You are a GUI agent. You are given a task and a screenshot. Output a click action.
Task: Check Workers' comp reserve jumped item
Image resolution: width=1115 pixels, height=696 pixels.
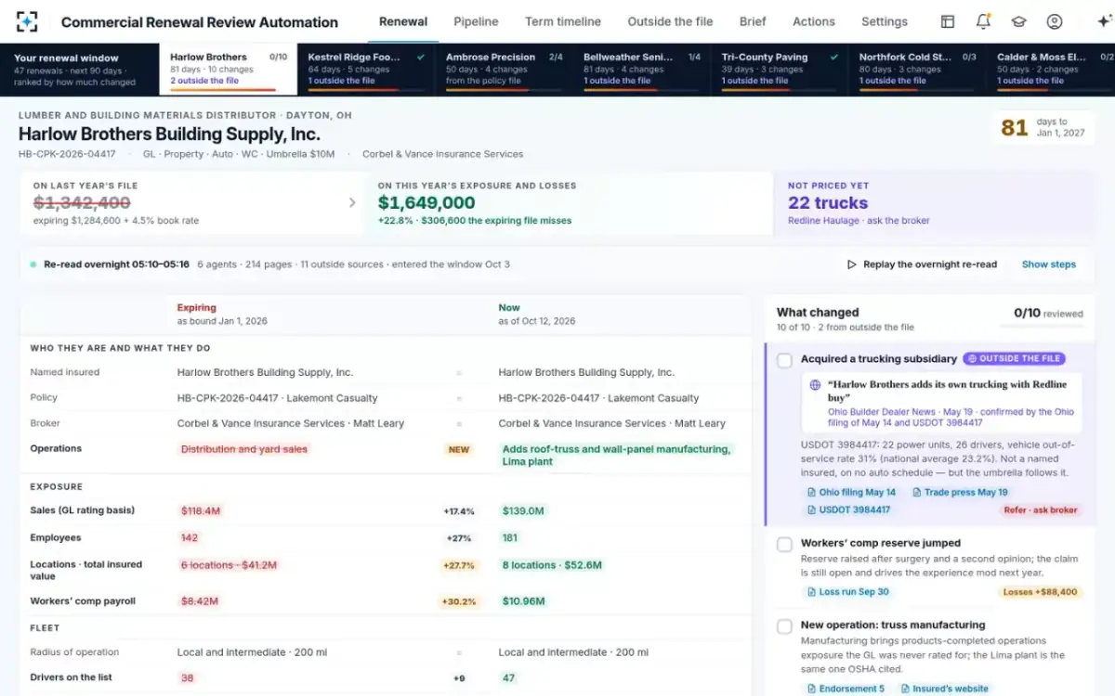pyautogui.click(x=784, y=545)
